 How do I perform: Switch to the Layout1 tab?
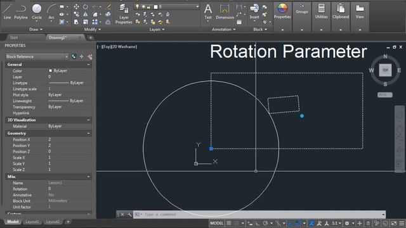32,222
